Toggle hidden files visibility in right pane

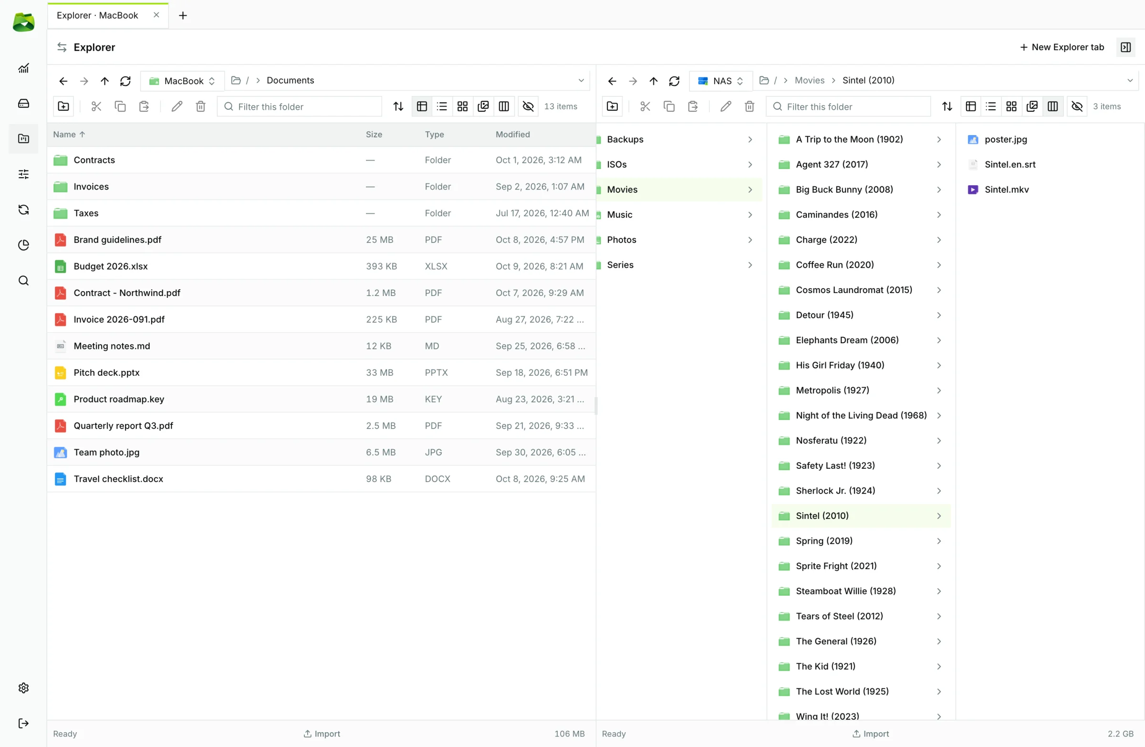1077,106
